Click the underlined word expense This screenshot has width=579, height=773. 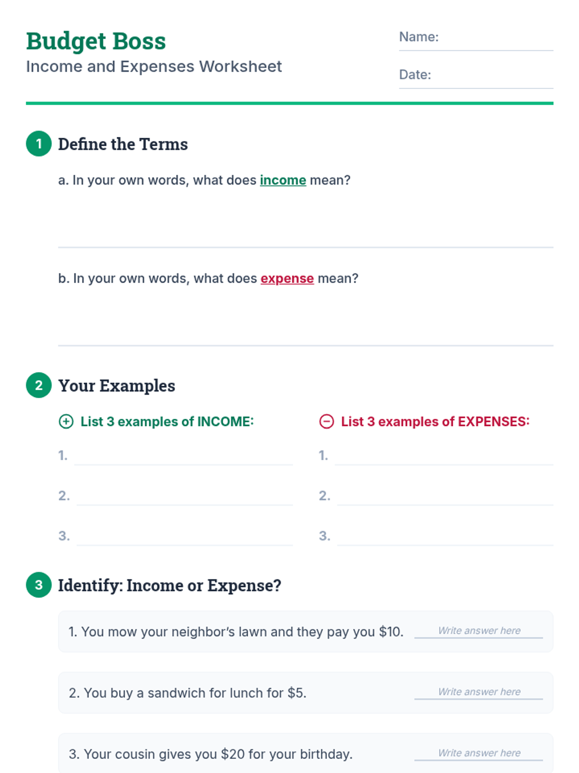pyautogui.click(x=287, y=278)
